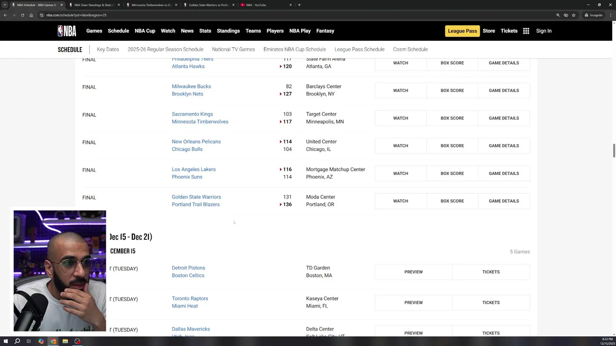
Task: Open 2025-26 Regular Season Schedule link
Action: pyautogui.click(x=166, y=49)
